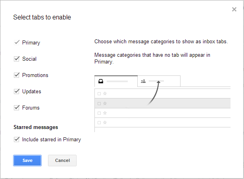Uncheck the Forums checkbox

tap(17, 108)
